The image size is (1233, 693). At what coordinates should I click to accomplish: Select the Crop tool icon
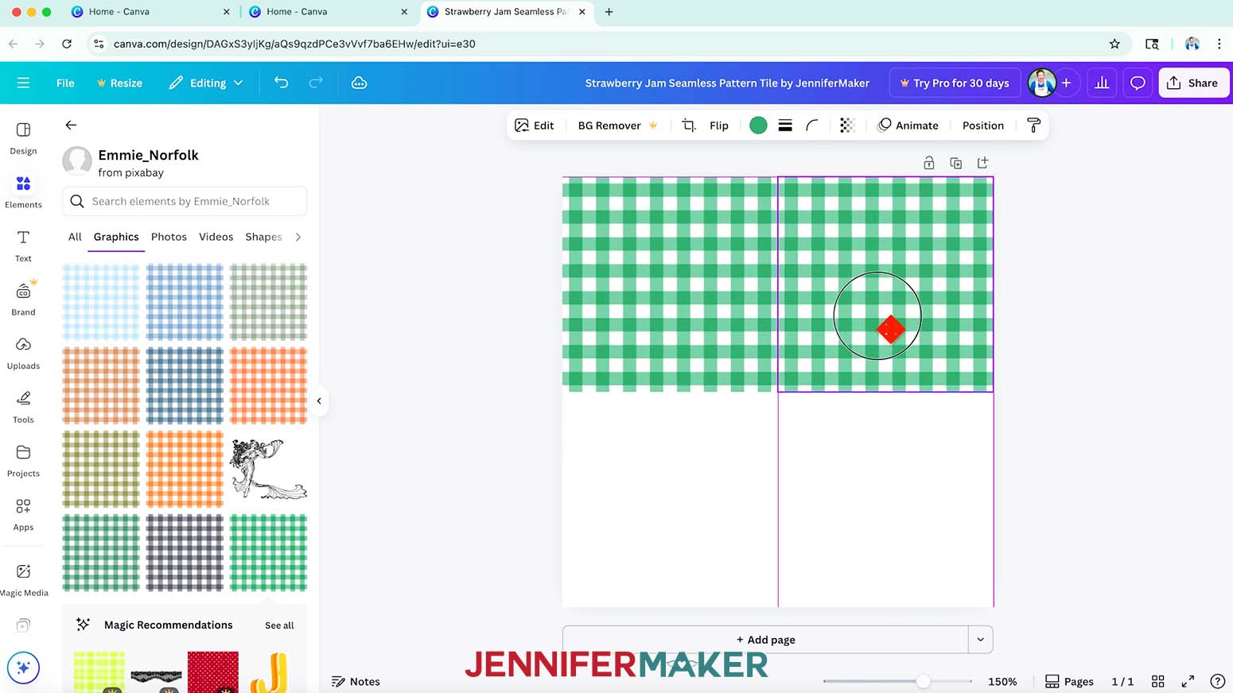pos(689,126)
